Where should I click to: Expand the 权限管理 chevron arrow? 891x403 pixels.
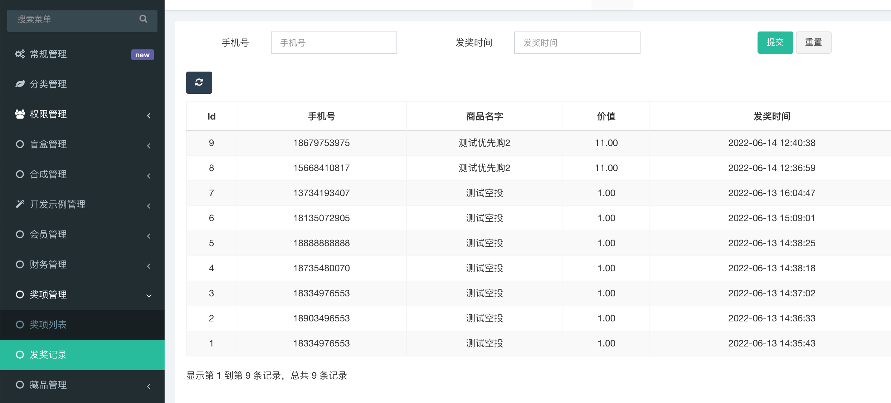pyautogui.click(x=149, y=116)
